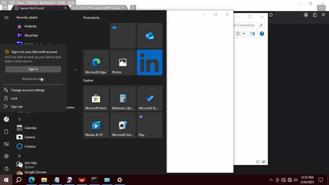This screenshot has height=185, width=329.
Task: Open the Firefox Bookmarks menu
Action: (47, 3)
